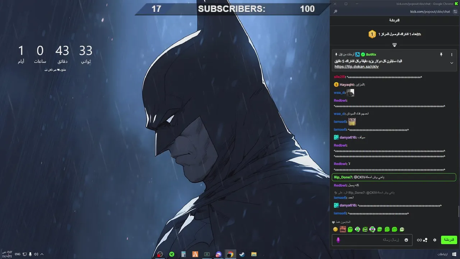
Task: Click subscriber count 17 in goal bar
Action: pyautogui.click(x=156, y=9)
